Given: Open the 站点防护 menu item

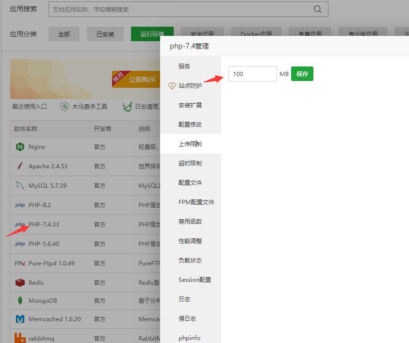Looking at the screenshot, I should click(191, 85).
